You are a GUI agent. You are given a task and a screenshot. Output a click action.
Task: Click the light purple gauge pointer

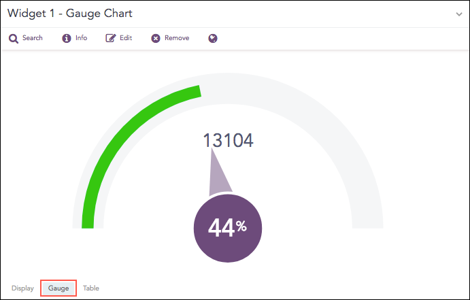tap(220, 177)
